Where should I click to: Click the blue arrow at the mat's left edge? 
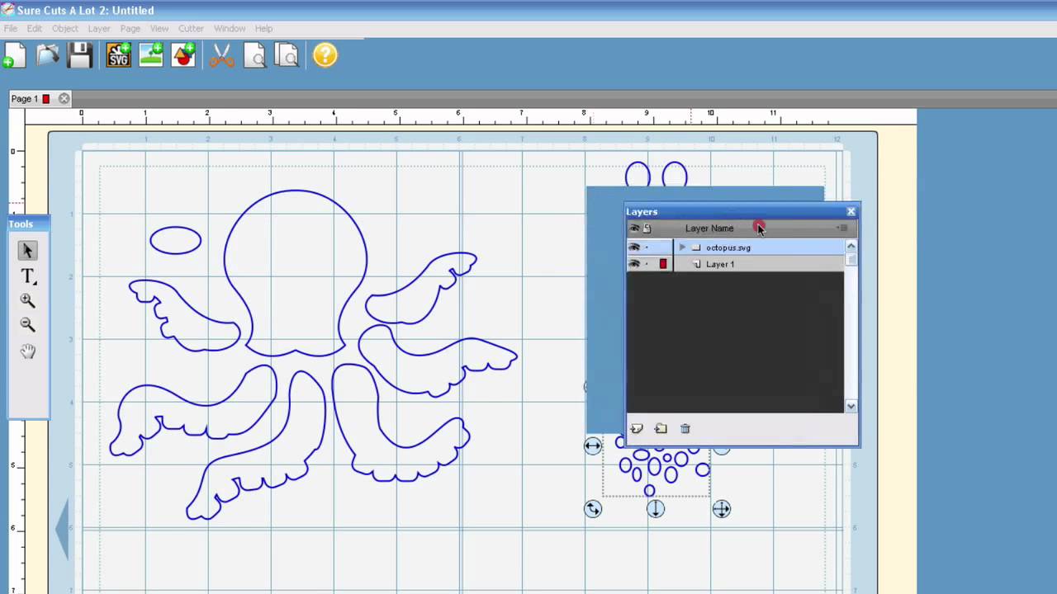pyautogui.click(x=61, y=528)
